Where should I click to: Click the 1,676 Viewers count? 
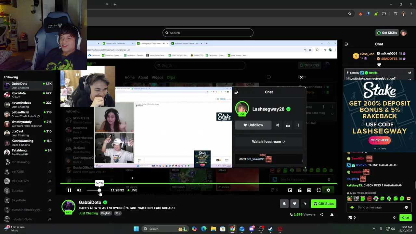click(x=303, y=214)
